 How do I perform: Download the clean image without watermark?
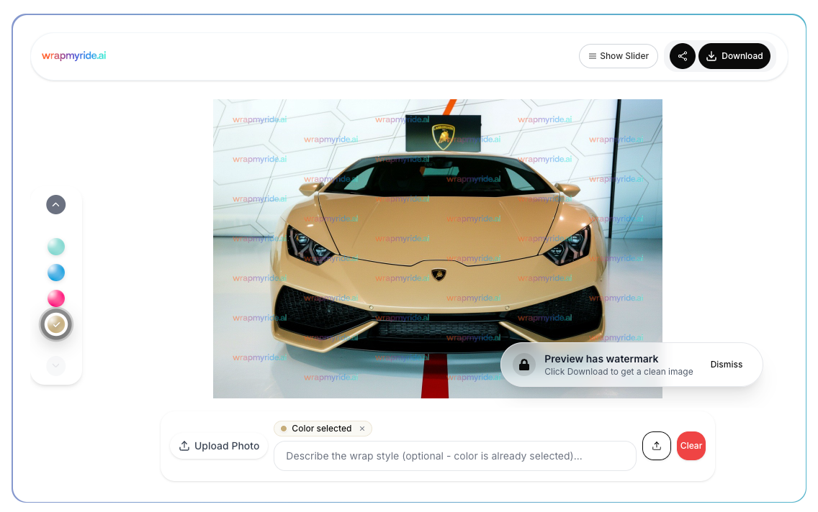734,55
